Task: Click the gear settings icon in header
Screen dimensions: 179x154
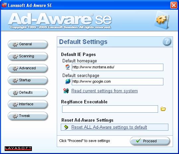Action: (x=161, y=20)
